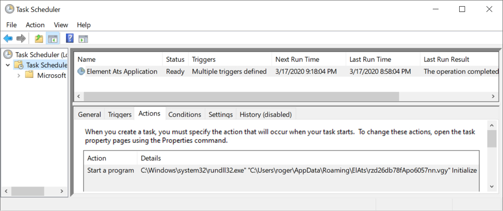Open the History (disabled) tab
This screenshot has height=211, width=503.
coord(266,115)
